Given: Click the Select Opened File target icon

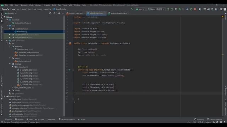Looking at the screenshot, I should coord(50,13).
